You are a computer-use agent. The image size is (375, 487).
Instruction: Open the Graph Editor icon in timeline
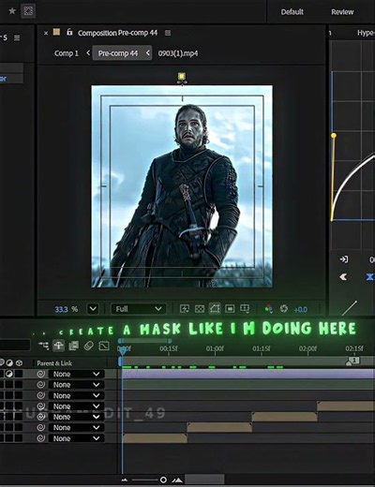(104, 346)
